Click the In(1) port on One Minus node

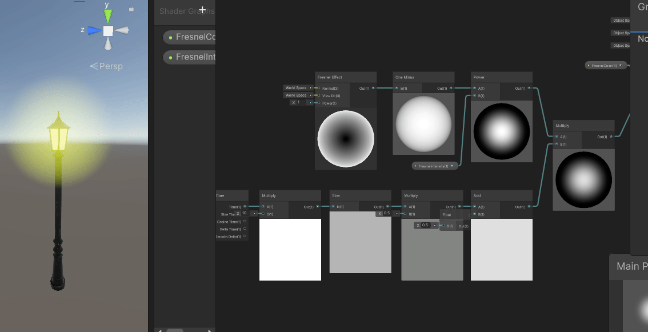click(397, 88)
